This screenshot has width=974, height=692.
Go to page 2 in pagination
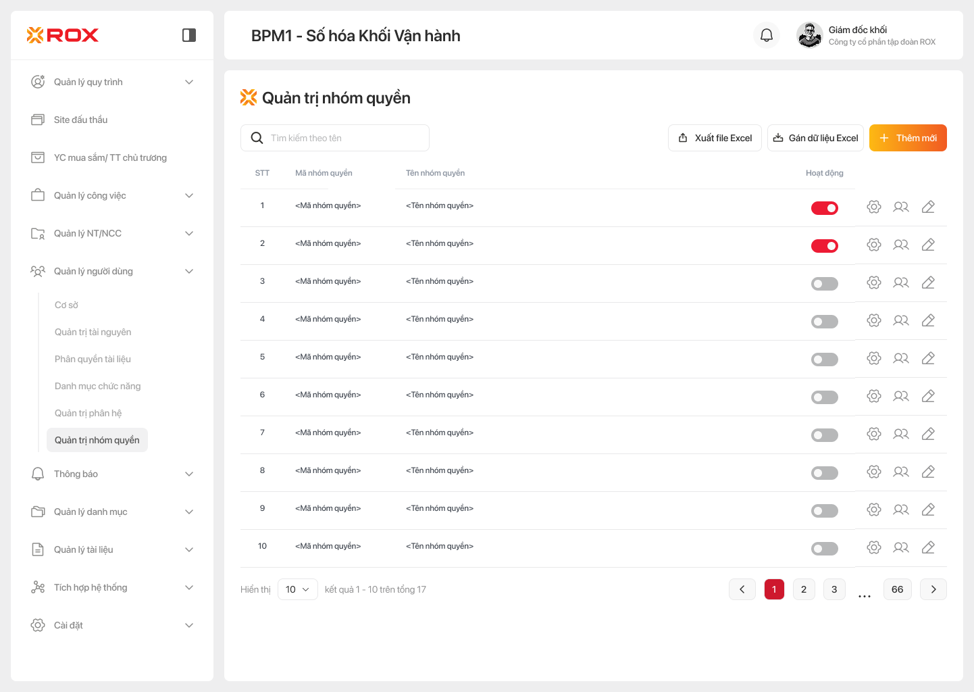(x=804, y=589)
